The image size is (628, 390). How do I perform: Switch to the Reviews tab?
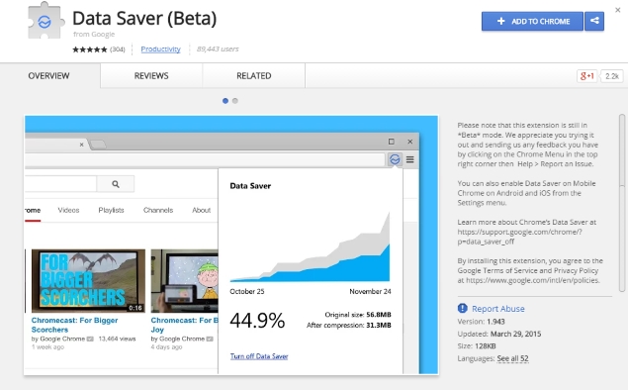[151, 76]
